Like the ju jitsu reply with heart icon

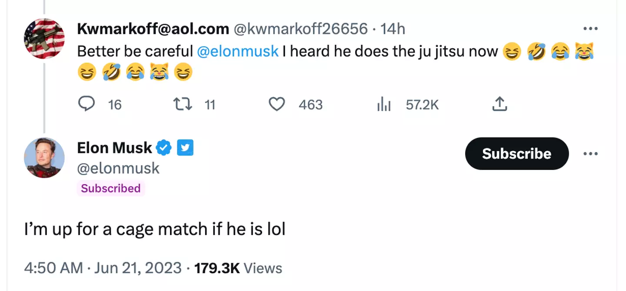tap(276, 104)
